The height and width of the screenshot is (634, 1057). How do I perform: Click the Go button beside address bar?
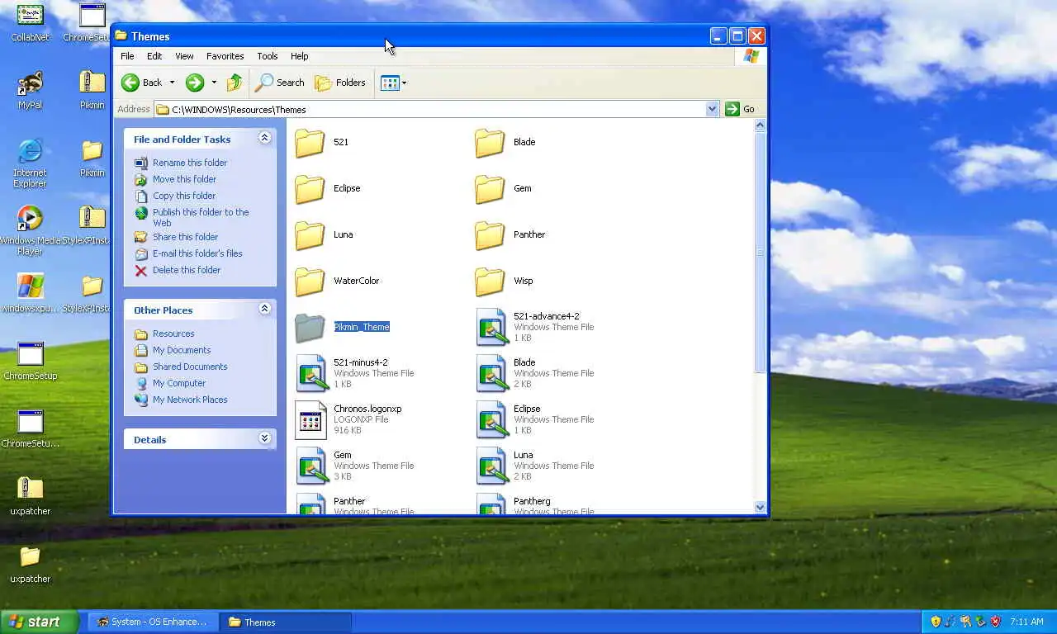tap(741, 109)
